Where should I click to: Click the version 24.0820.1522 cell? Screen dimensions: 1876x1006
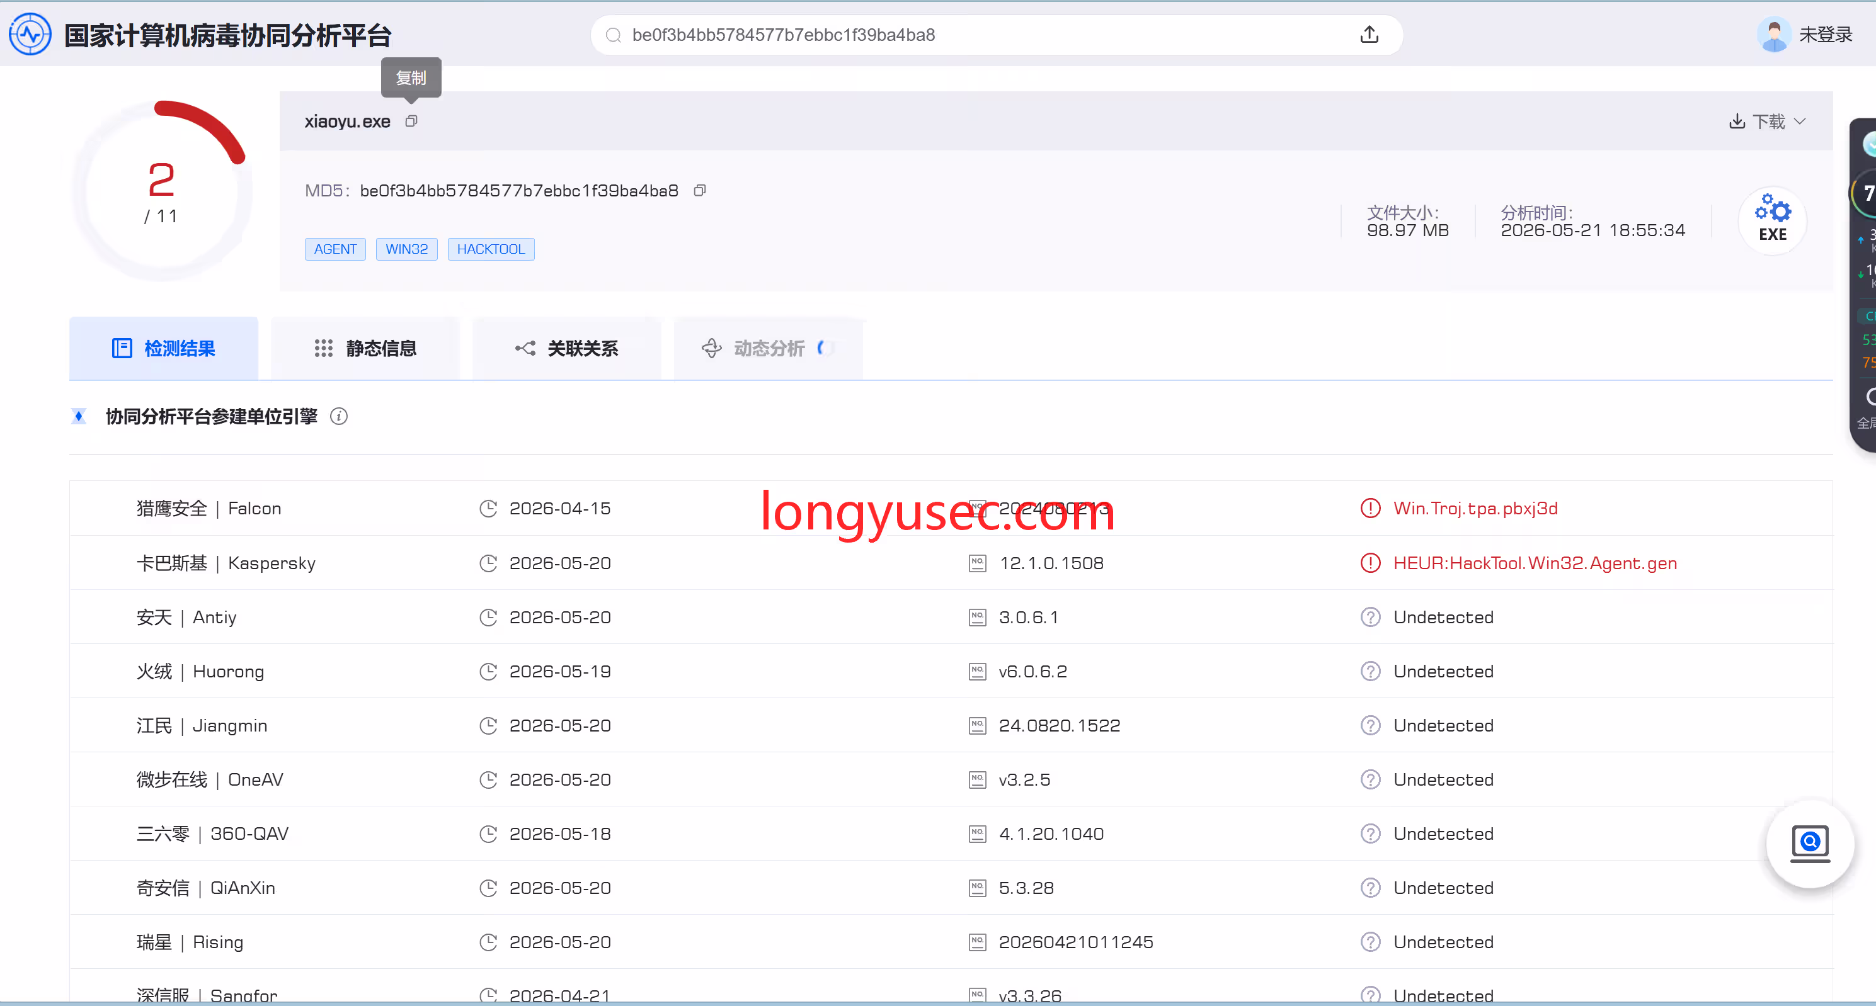(1060, 726)
